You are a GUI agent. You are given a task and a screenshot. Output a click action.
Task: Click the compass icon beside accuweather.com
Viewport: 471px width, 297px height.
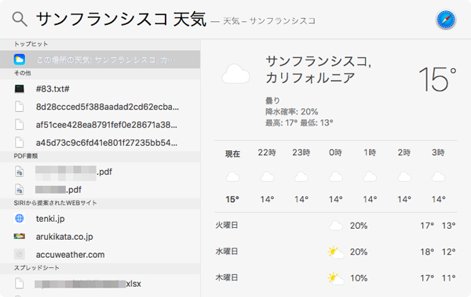tap(20, 255)
